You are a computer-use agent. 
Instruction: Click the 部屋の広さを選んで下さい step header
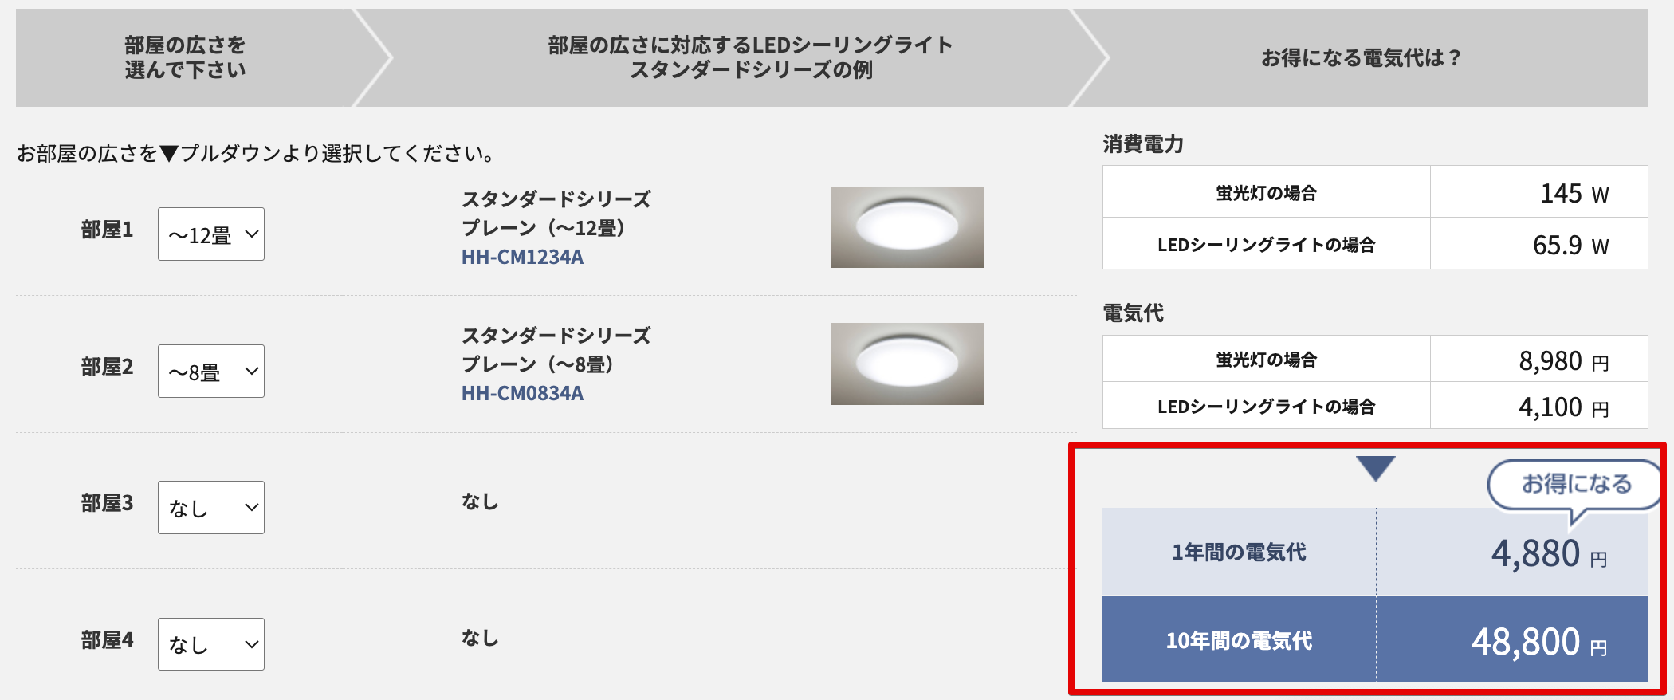coord(185,57)
